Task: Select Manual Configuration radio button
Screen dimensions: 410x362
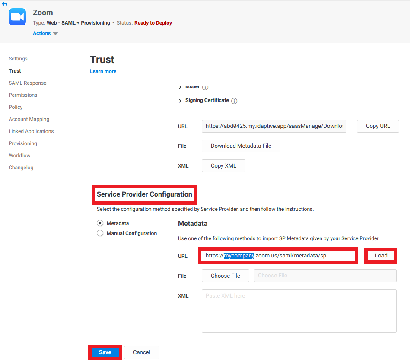Action: 100,233
